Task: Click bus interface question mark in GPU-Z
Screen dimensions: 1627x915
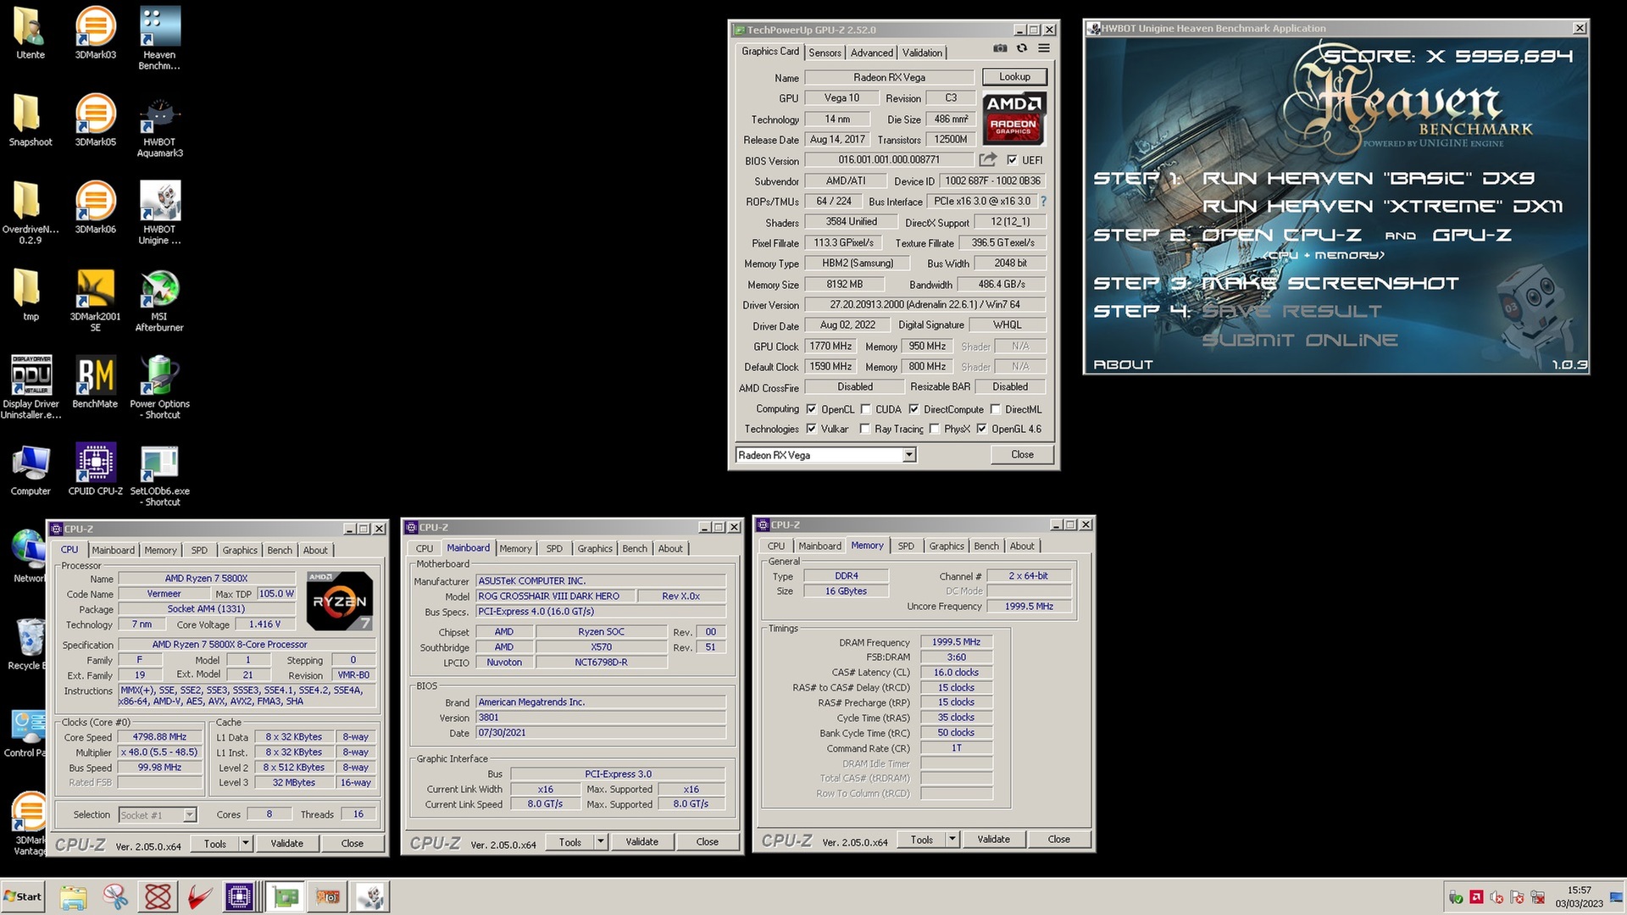Action: point(1043,202)
